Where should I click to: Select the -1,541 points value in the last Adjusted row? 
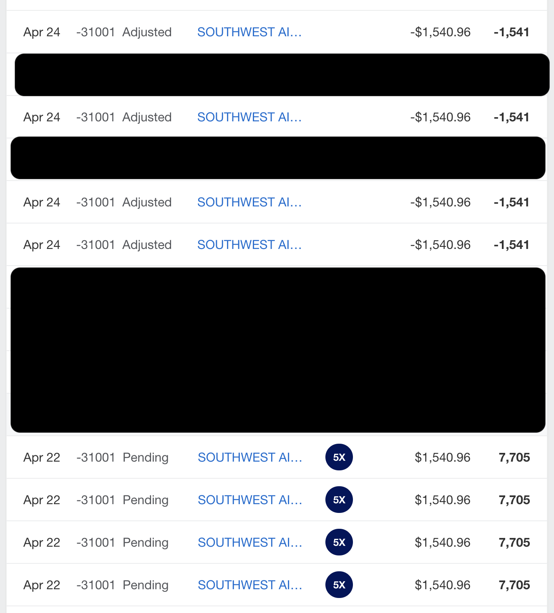[511, 245]
